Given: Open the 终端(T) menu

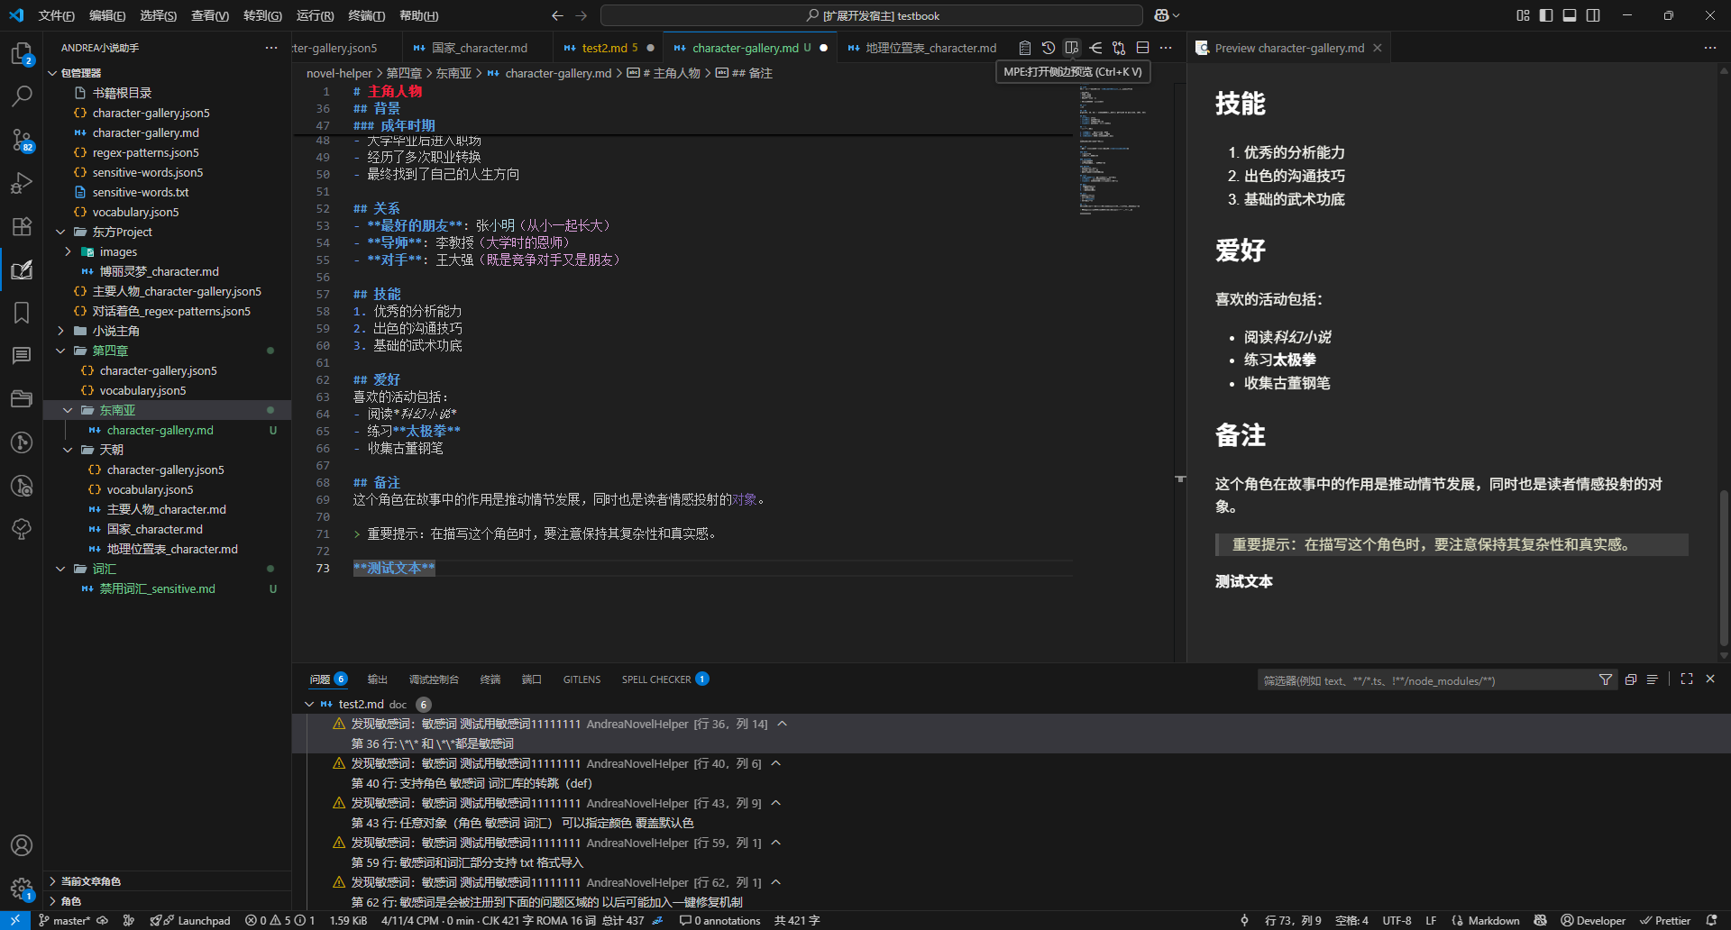Looking at the screenshot, I should 367,15.
